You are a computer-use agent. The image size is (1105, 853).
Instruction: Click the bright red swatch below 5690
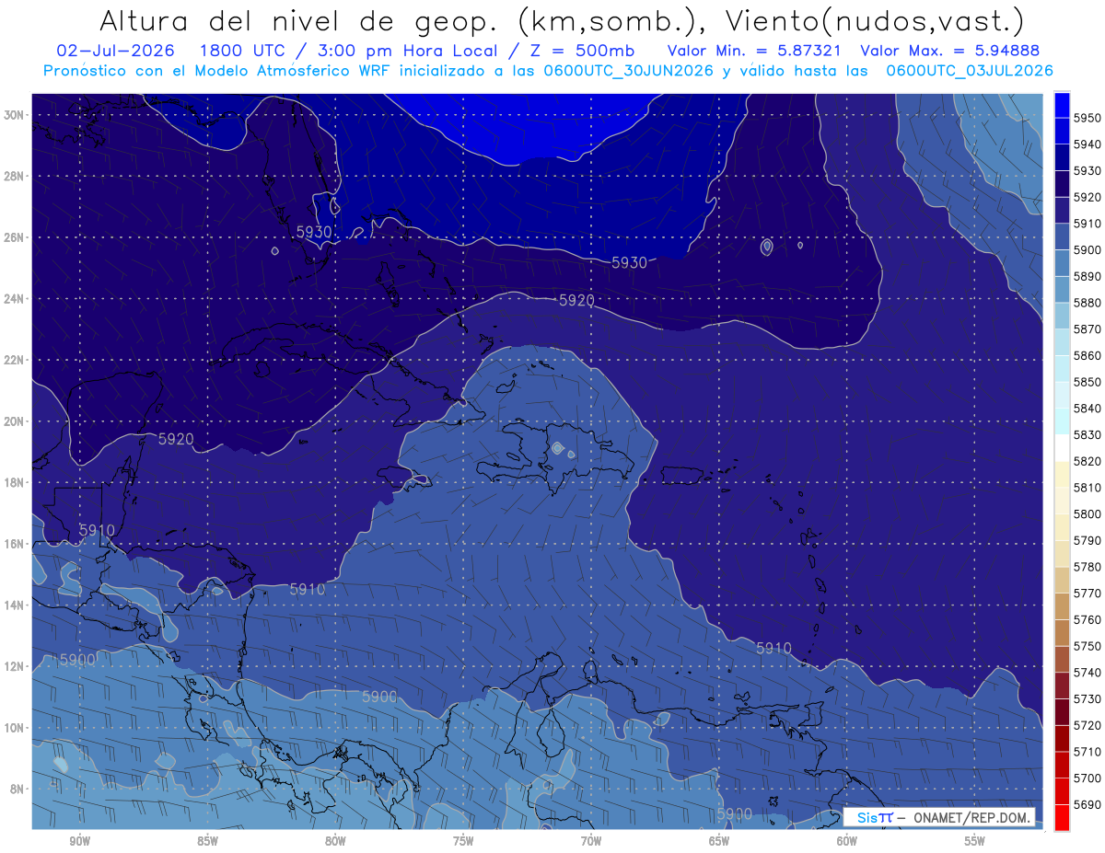[1062, 817]
